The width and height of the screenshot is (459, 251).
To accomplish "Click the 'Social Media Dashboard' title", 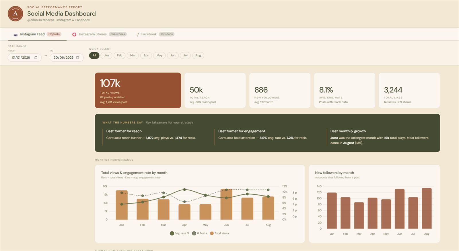I will 61,14.
